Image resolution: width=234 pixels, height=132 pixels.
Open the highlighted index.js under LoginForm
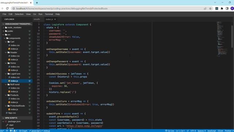click(17, 81)
